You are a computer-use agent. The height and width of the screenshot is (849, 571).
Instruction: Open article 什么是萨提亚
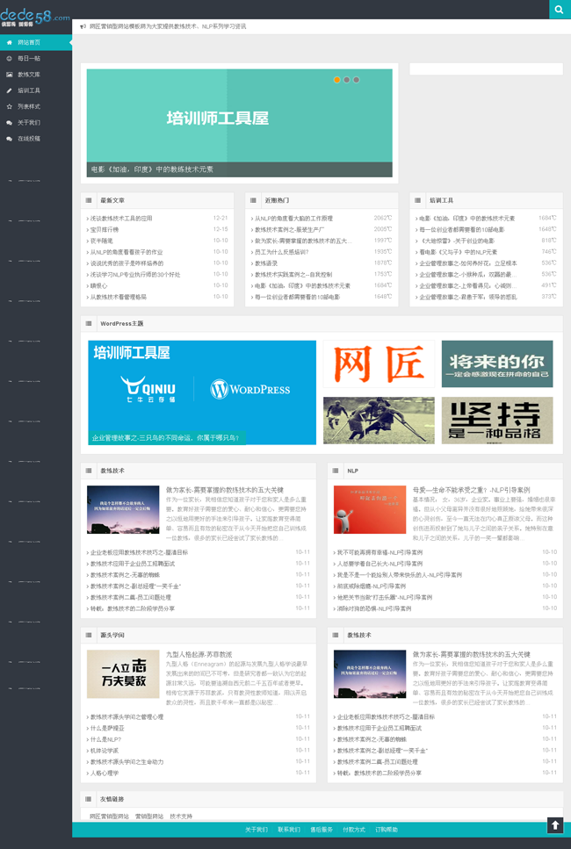click(x=107, y=728)
